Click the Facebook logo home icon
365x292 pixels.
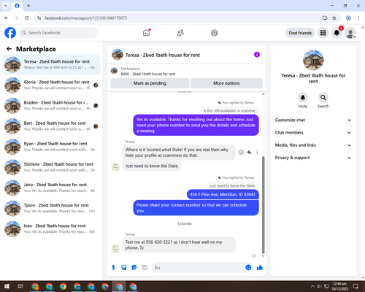[10, 33]
